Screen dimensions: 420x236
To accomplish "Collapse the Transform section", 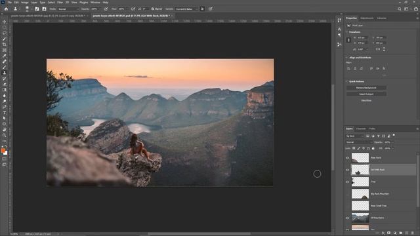I will tap(346, 32).
